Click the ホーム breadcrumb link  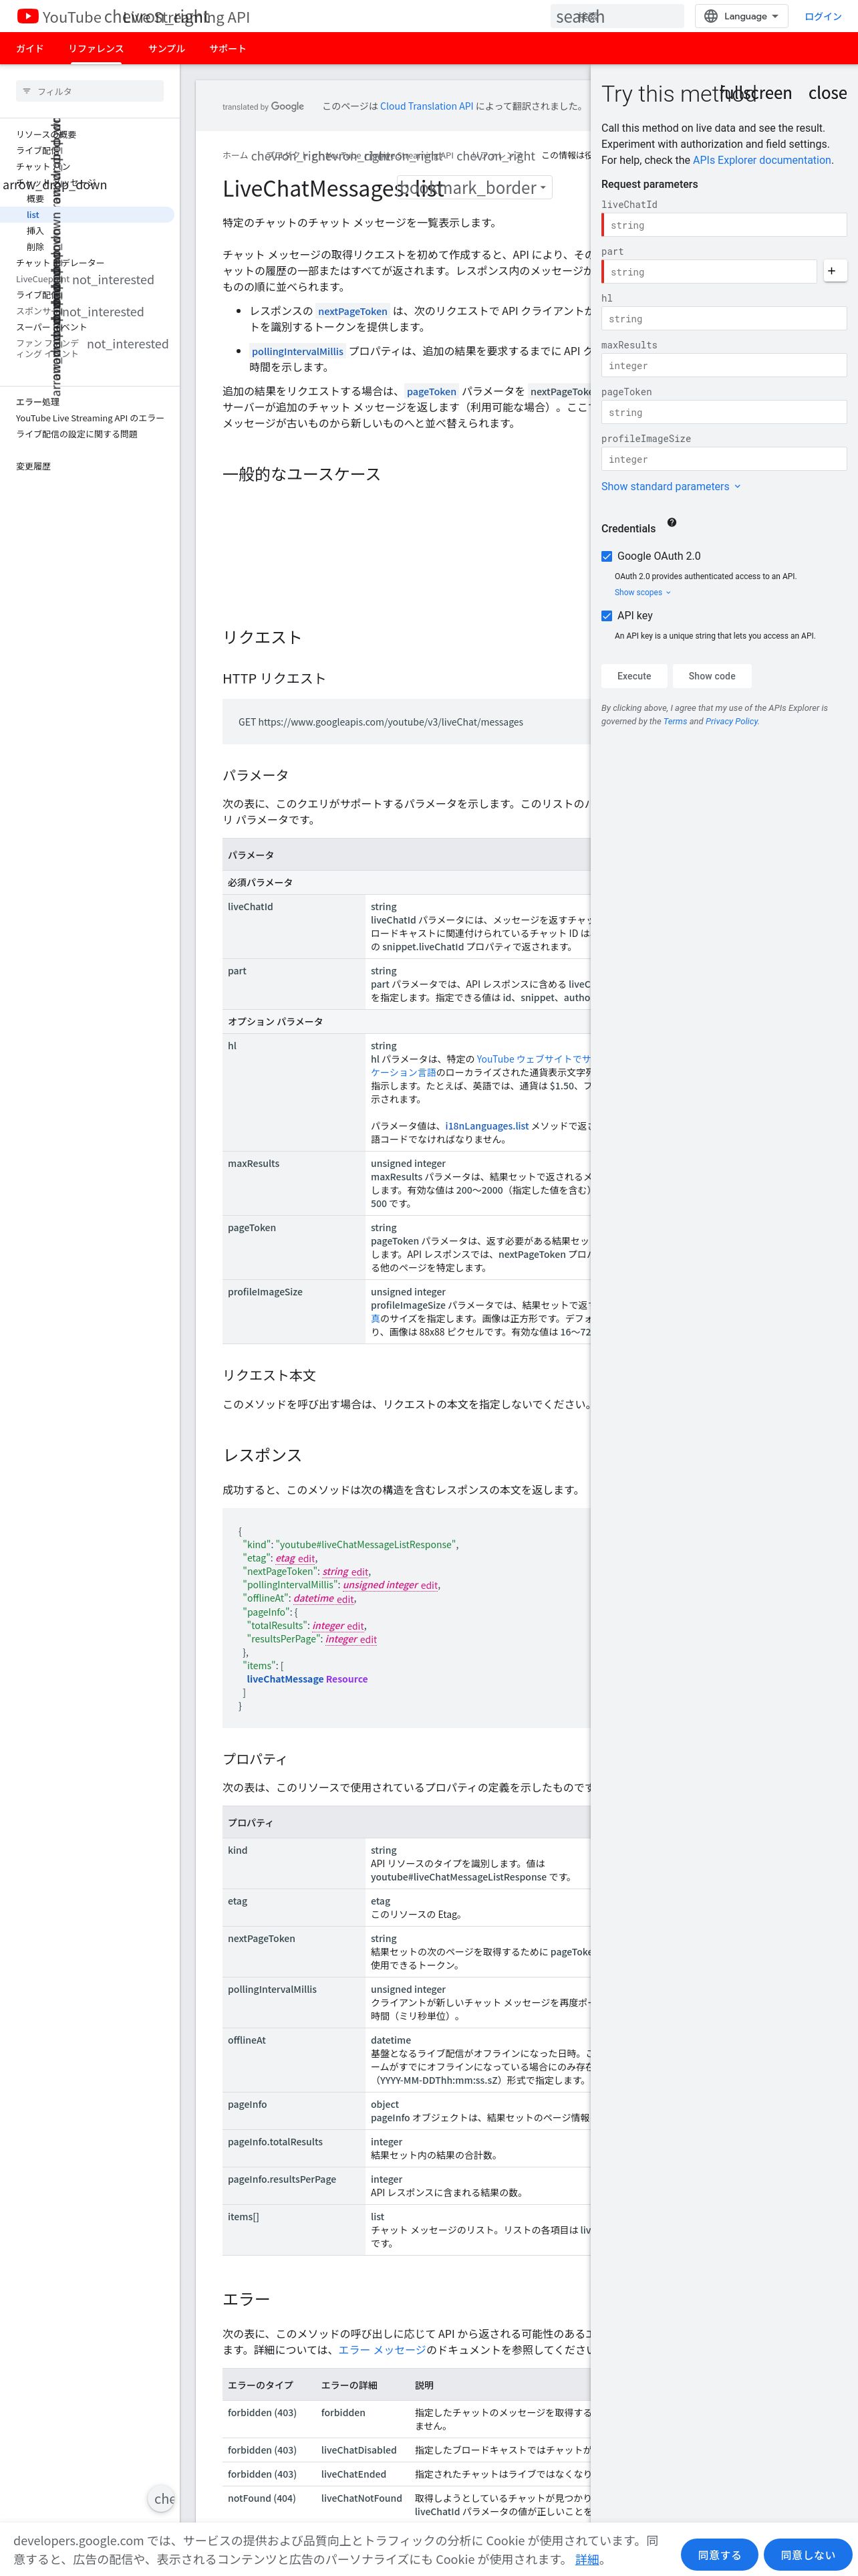click(235, 155)
